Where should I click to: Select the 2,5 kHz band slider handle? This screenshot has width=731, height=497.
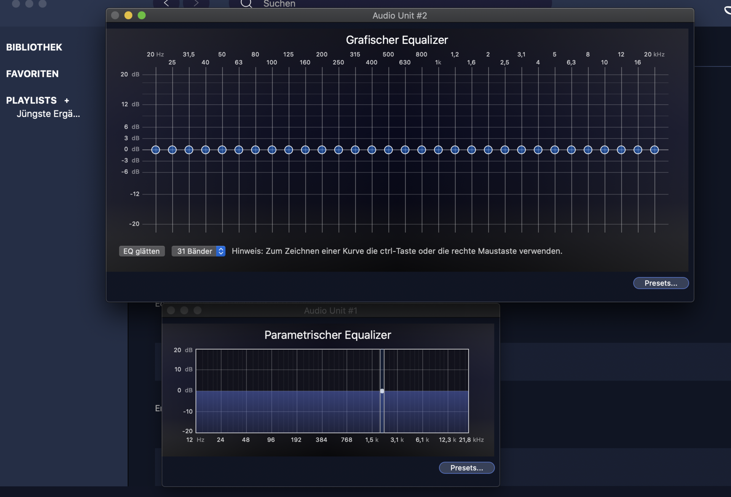pyautogui.click(x=505, y=150)
